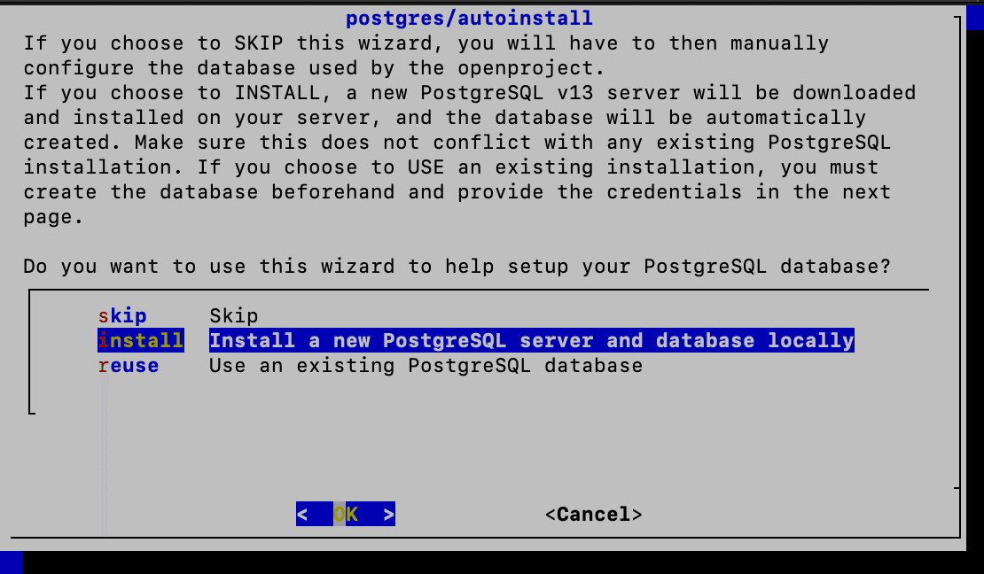Click the PostgreSQL database wizard question line

tap(457, 267)
